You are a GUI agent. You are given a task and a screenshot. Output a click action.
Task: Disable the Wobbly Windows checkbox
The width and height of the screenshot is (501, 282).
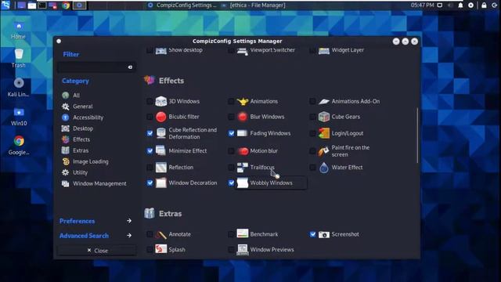click(231, 183)
